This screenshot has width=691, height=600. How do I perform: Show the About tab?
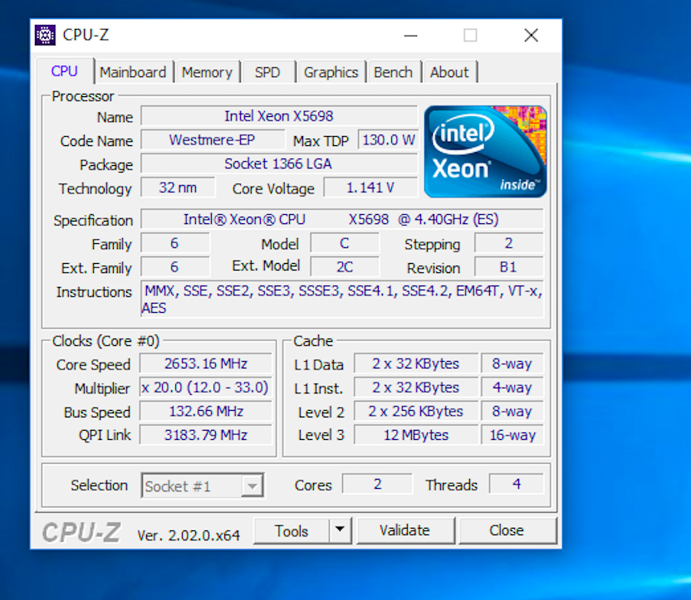coord(449,72)
